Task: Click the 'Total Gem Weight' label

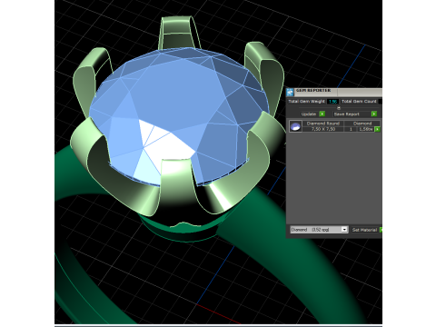Action: 306,102
